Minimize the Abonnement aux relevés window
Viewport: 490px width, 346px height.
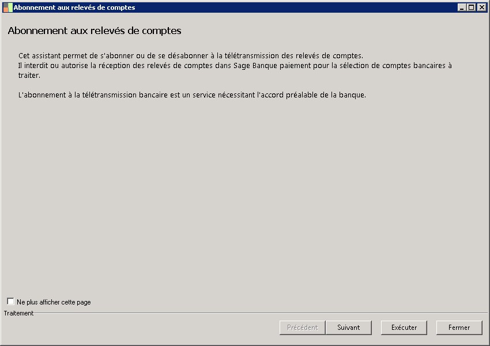462,7
